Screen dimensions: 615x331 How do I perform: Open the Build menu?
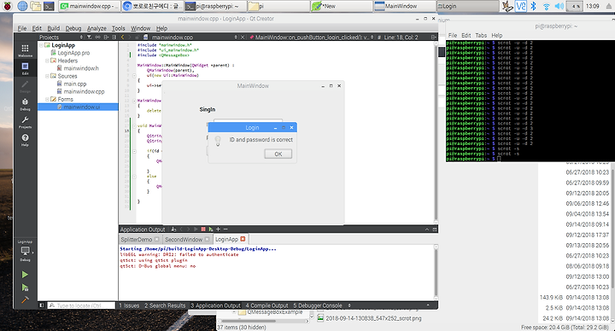(x=53, y=28)
